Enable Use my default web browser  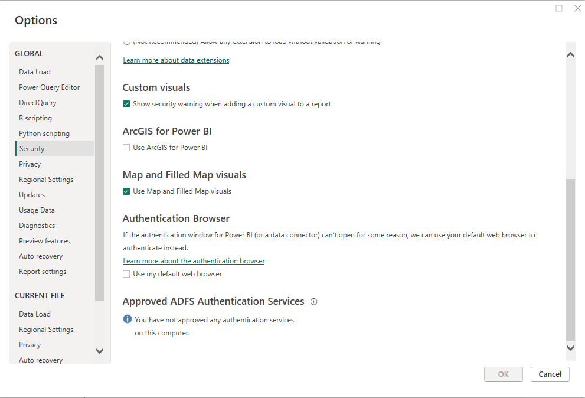coord(126,274)
